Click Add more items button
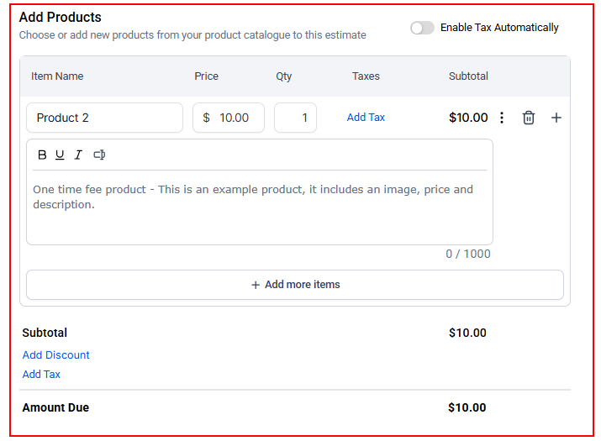Viewport: 601px width, 441px height. [x=295, y=285]
